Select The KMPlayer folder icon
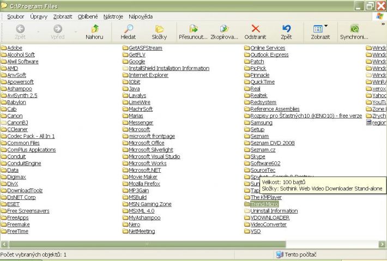 (247, 197)
